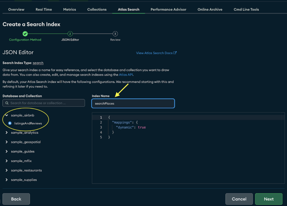Expand the sample_supplies database

tap(6, 180)
